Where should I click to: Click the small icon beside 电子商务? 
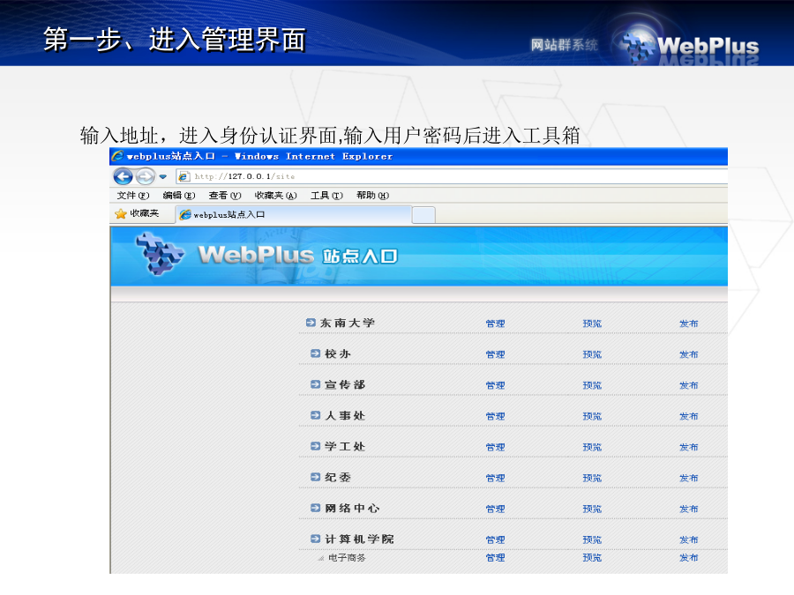coord(320,558)
